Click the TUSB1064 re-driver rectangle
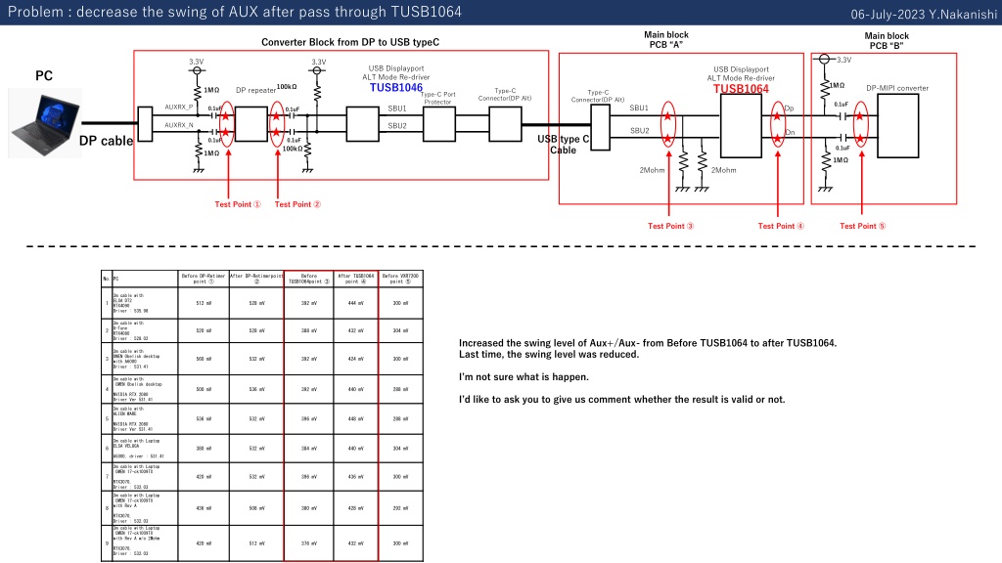The height and width of the screenshot is (563, 1002). (x=741, y=126)
